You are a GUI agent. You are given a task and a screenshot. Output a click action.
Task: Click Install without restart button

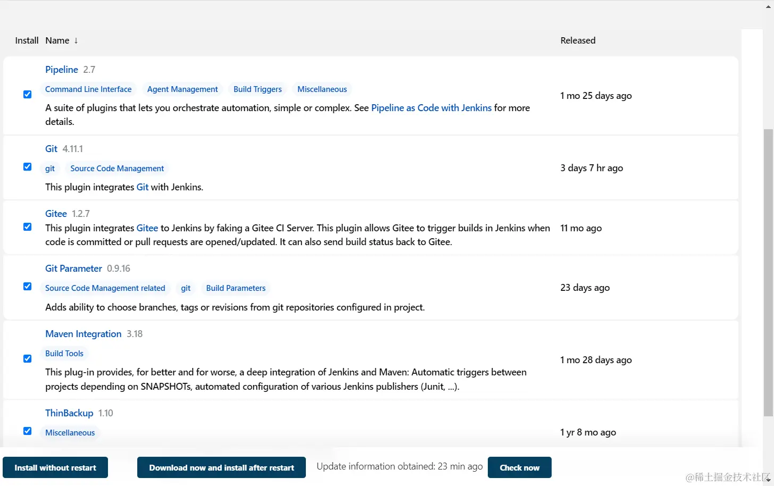(x=55, y=467)
